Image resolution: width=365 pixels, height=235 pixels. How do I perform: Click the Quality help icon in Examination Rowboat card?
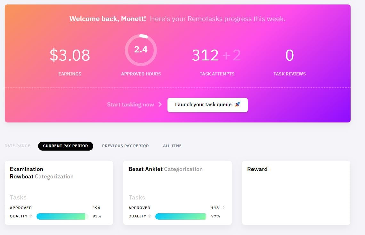[31, 216]
